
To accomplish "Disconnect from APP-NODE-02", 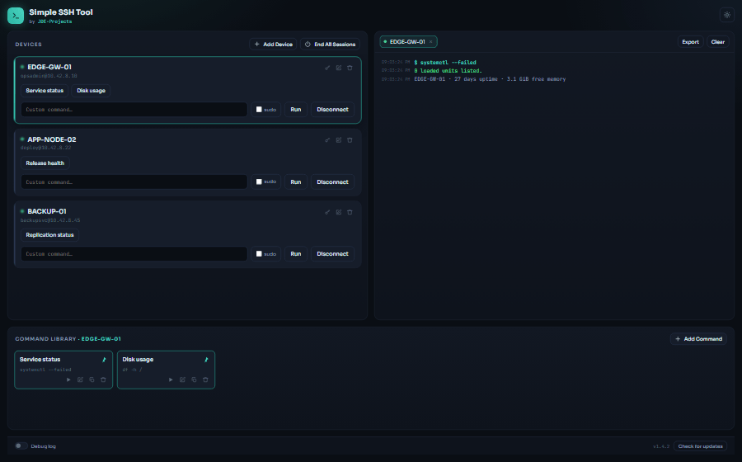I will 333,181.
